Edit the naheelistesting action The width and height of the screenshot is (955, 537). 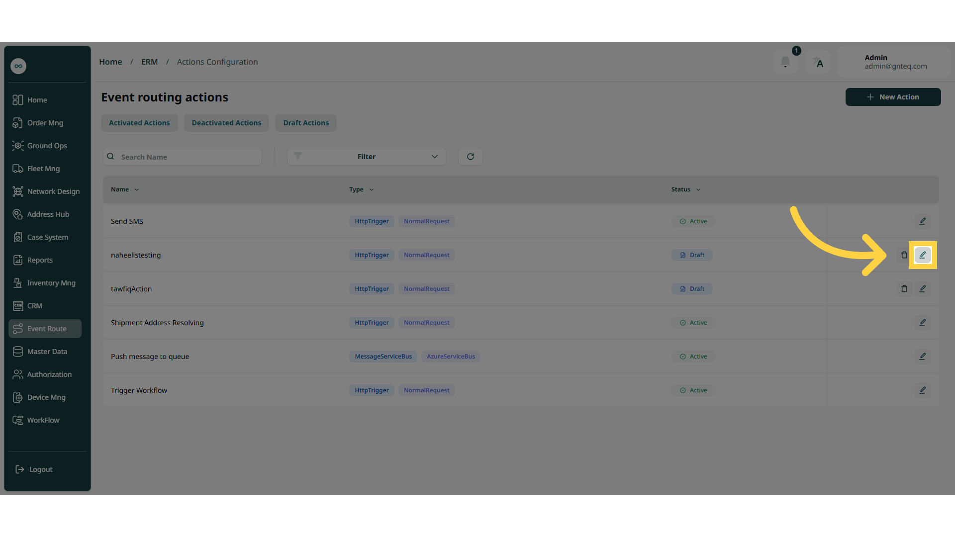(923, 255)
